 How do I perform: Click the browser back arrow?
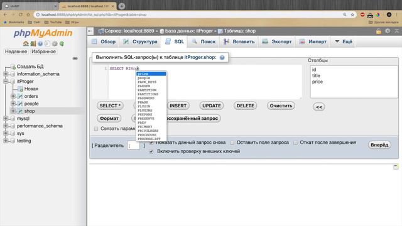[x=6, y=14]
